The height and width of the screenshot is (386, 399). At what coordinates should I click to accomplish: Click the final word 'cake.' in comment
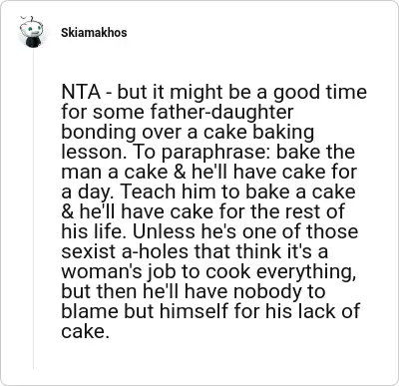tap(85, 331)
